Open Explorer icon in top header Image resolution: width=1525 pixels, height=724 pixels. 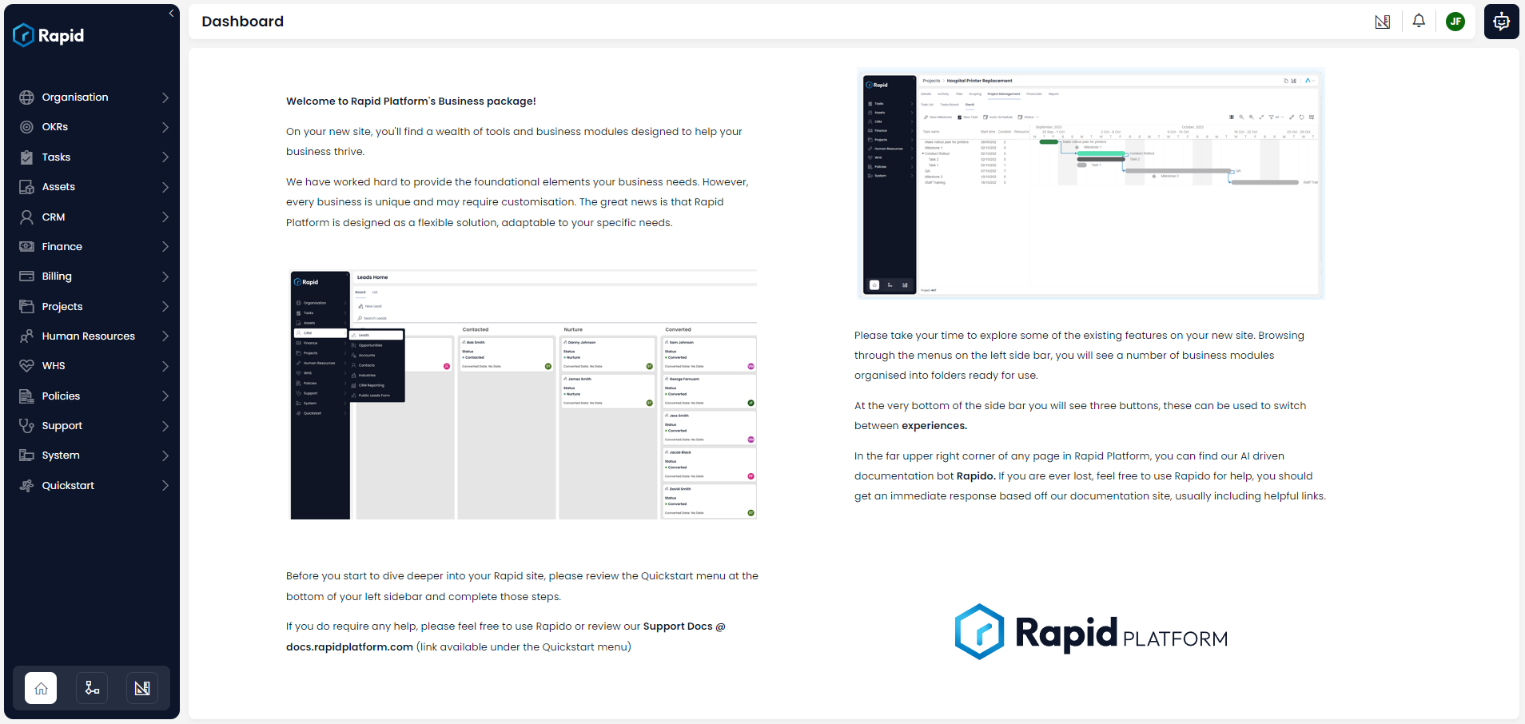point(1383,22)
